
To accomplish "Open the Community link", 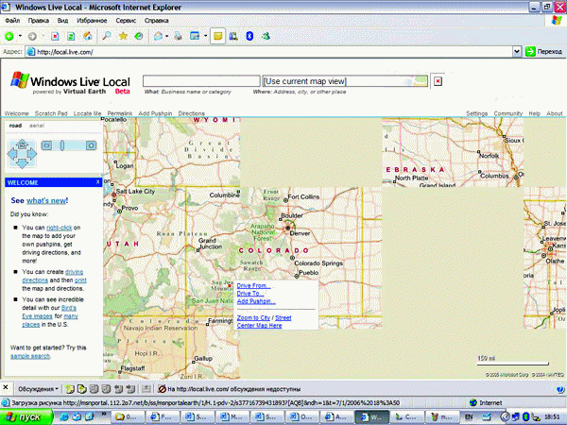I will point(508,113).
